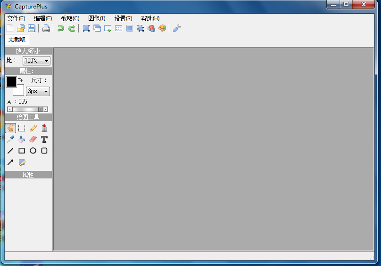The image size is (381, 266).
Task: Select the note highlighter tool
Action: [x=22, y=162]
